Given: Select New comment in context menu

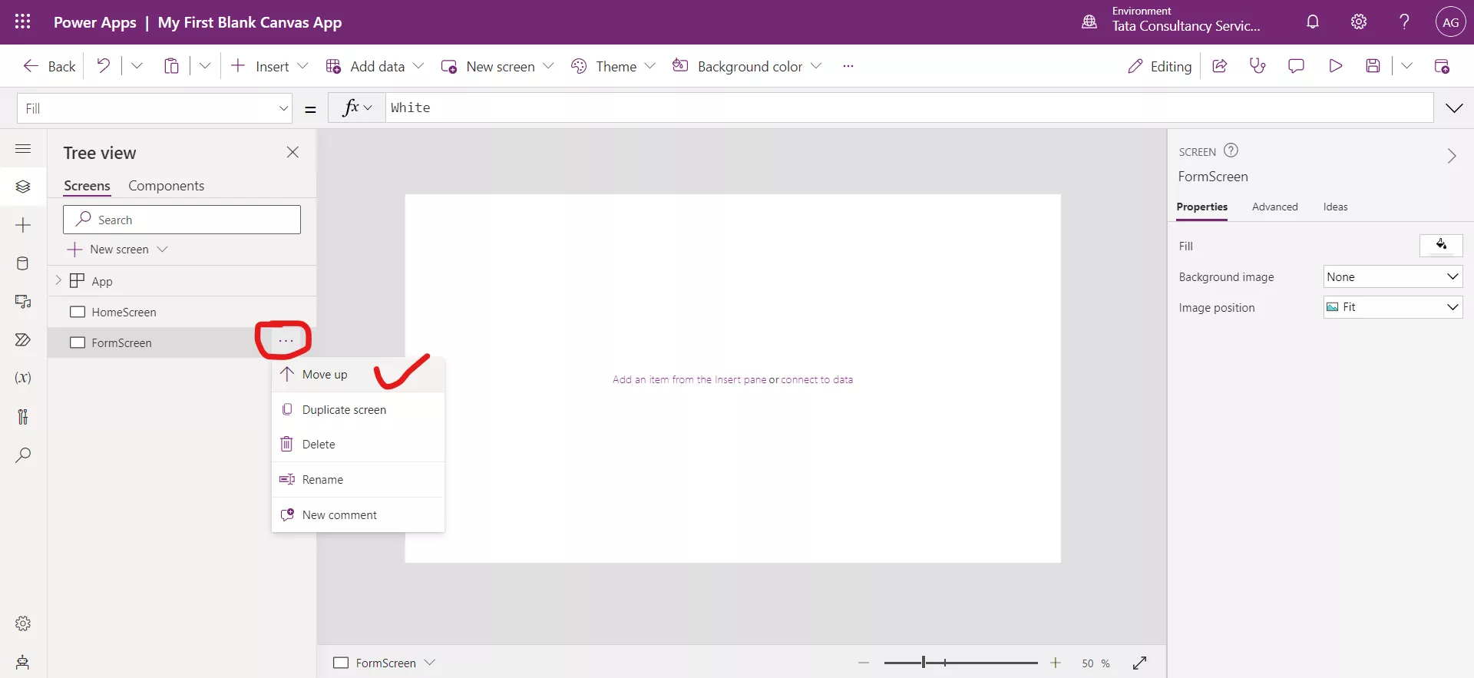Looking at the screenshot, I should pyautogui.click(x=358, y=515).
